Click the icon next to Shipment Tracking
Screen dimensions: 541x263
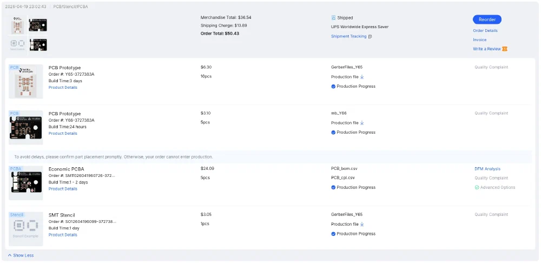(370, 36)
